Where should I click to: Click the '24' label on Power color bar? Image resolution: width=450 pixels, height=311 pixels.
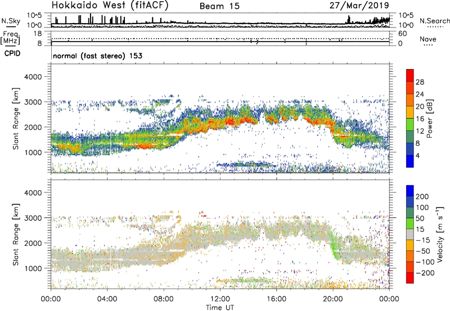[x=420, y=94]
